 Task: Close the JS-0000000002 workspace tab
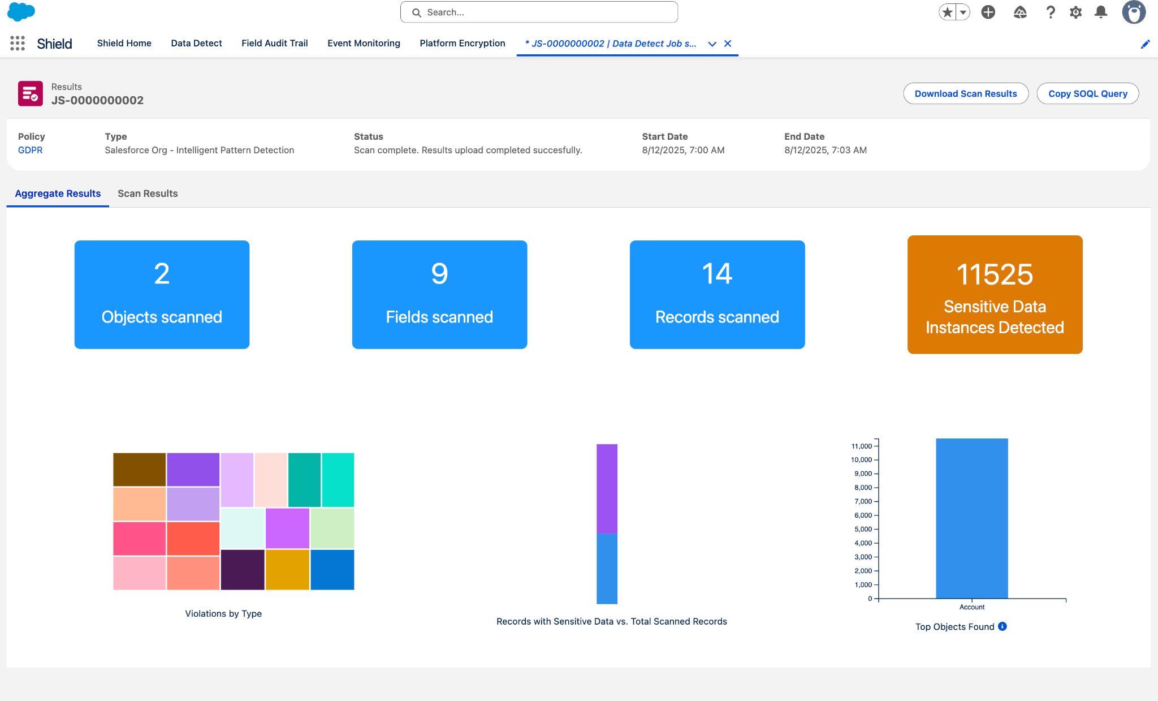[728, 44]
